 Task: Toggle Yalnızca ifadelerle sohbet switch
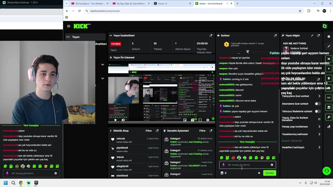[317, 111]
